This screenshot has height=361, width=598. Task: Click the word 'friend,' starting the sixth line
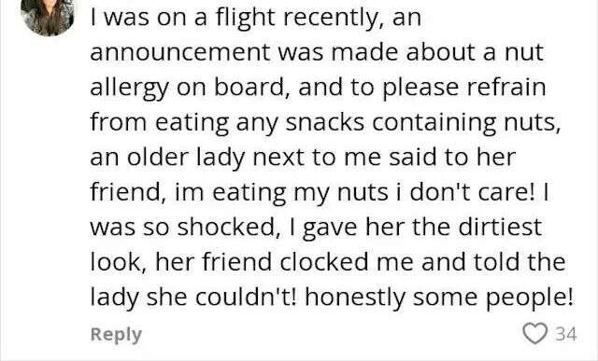click(128, 191)
